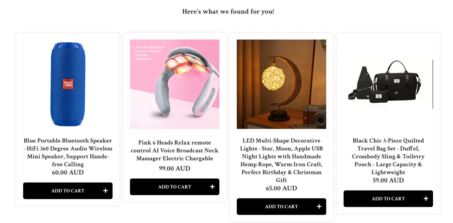The image size is (453, 223).
Task: Open Black Chic 3-Piece Quilted Travel Bag title
Action: pyautogui.click(x=388, y=156)
